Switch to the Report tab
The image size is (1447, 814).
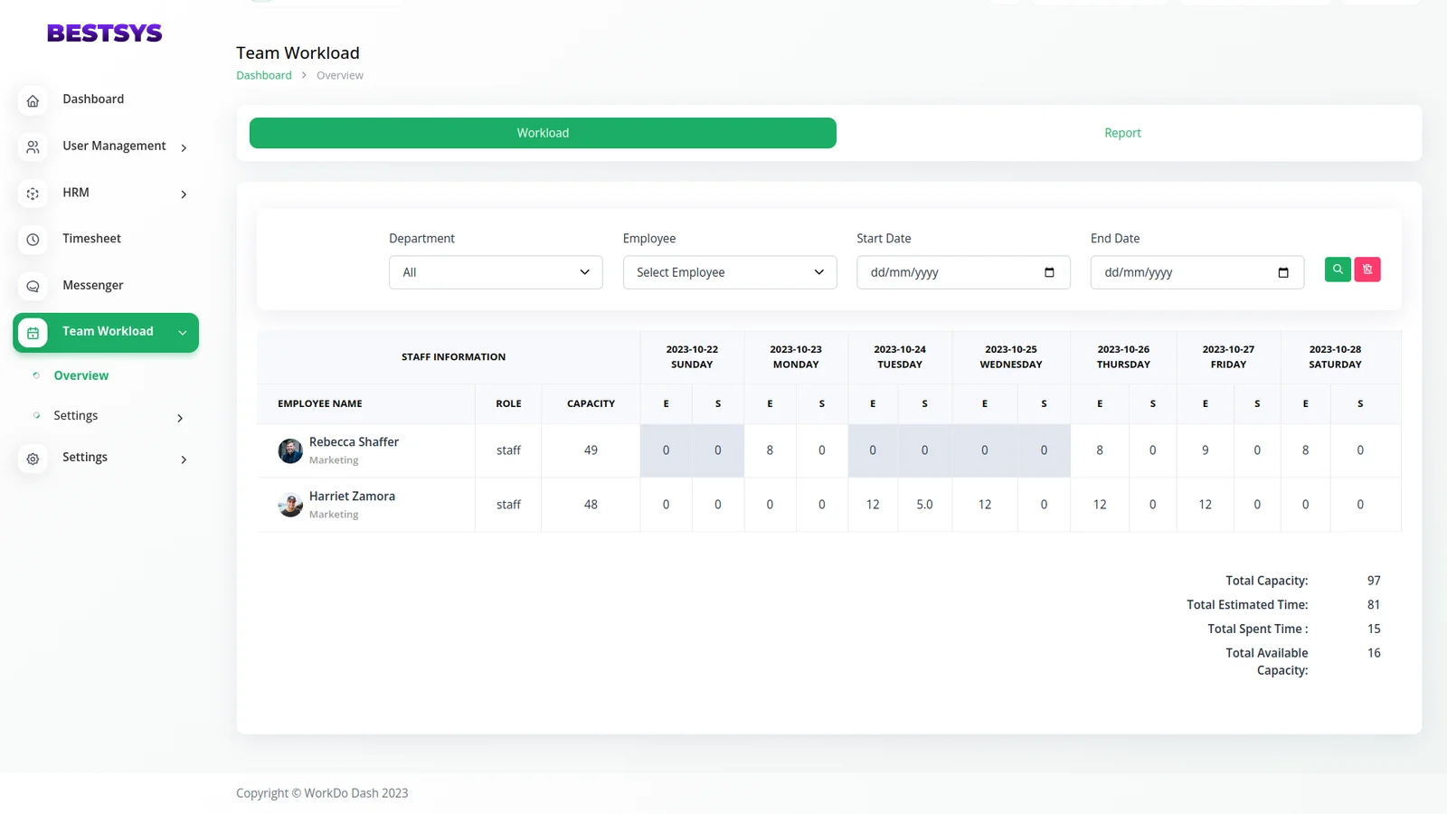[1122, 133]
